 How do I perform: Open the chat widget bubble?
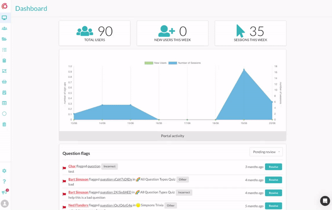(325, 201)
